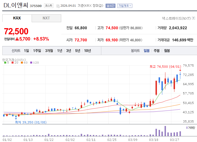Click the open price value 72,700
The width and height of the screenshot is (197, 142).
click(81, 40)
